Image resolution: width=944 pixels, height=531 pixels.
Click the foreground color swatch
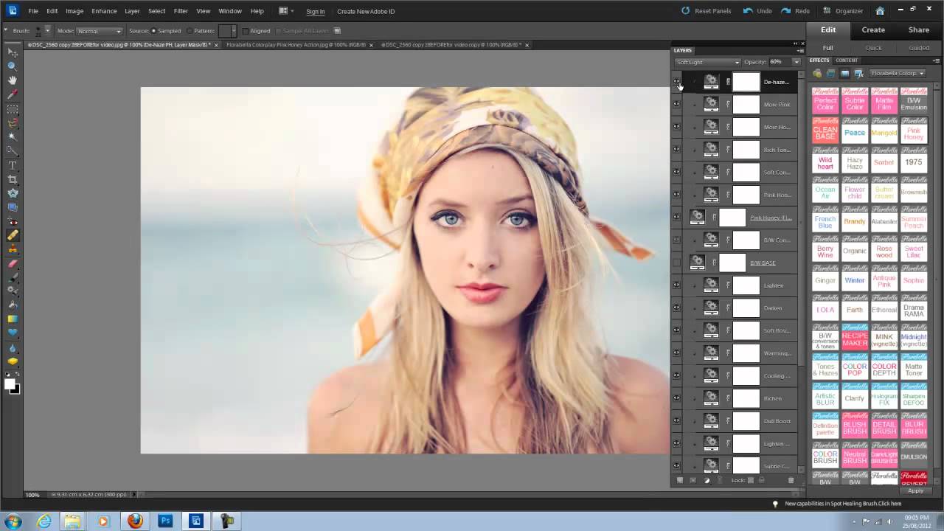(10, 384)
